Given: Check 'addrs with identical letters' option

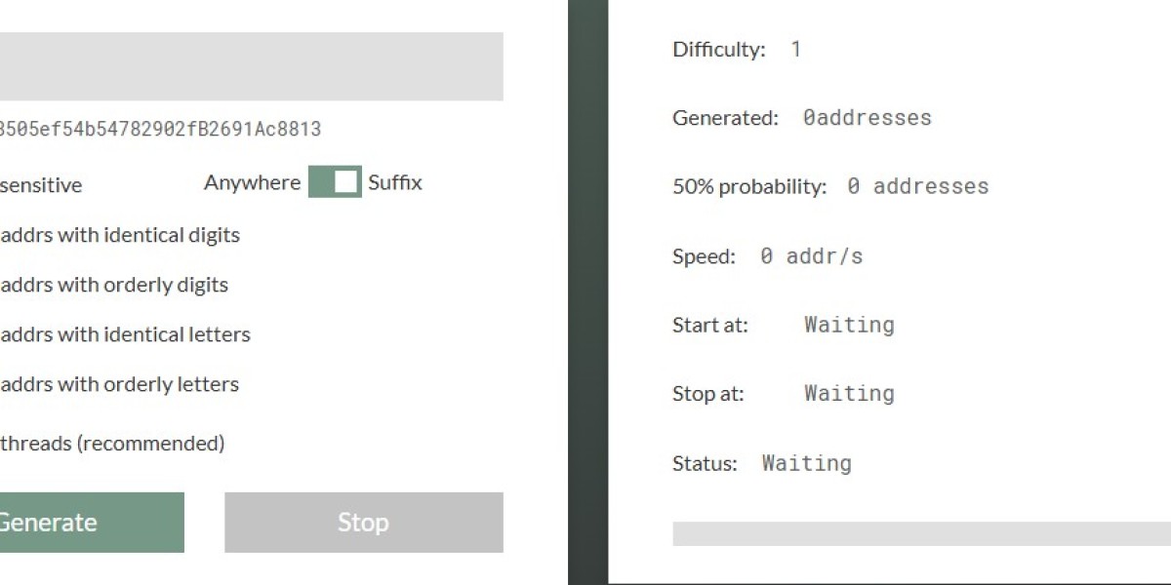Looking at the screenshot, I should pos(125,334).
